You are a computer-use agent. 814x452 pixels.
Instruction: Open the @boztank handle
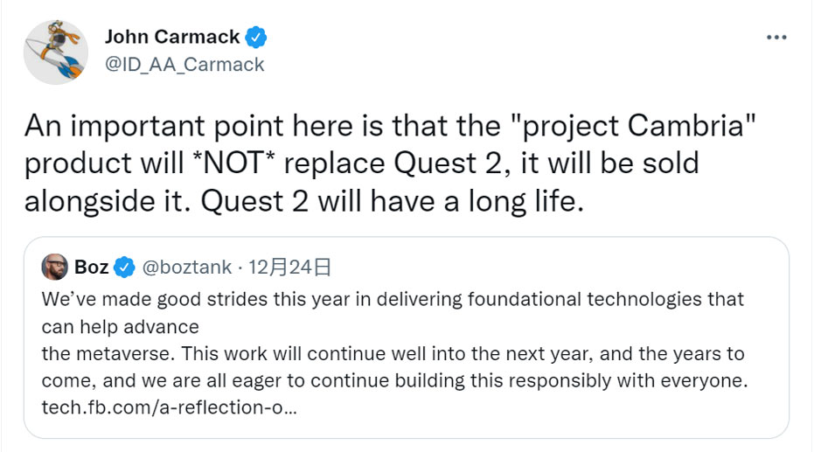[187, 266]
